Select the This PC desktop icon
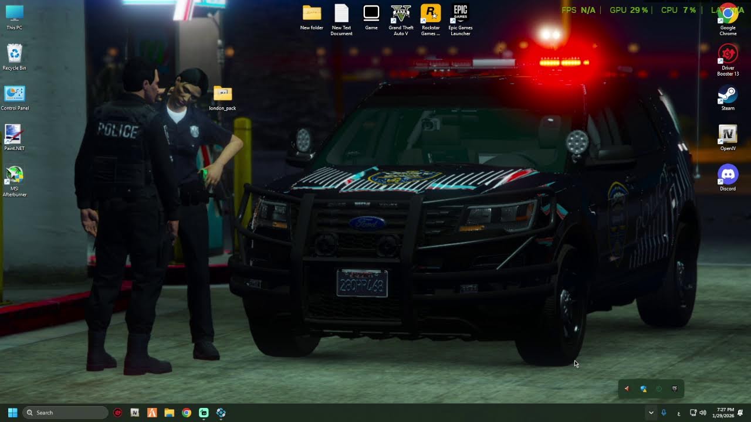751x422 pixels. (x=15, y=18)
